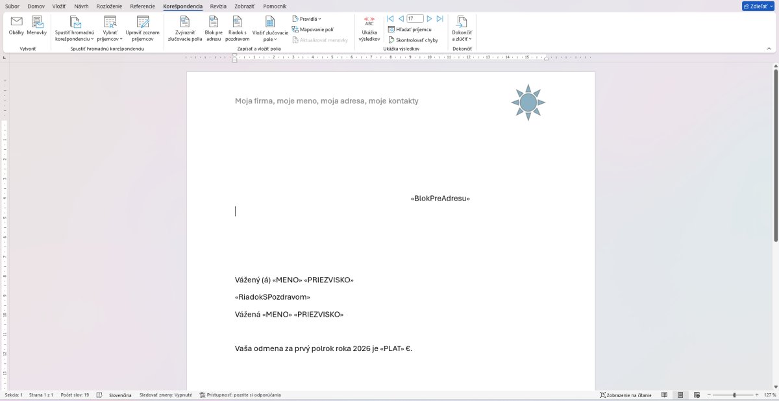Select the Korešpondencia tab
The height and width of the screenshot is (401, 779).
point(182,6)
